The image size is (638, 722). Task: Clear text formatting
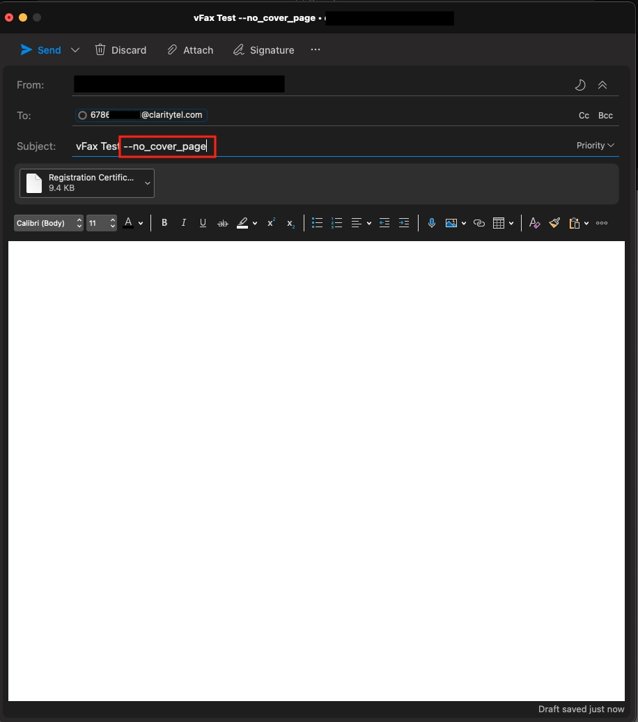pyautogui.click(x=534, y=223)
